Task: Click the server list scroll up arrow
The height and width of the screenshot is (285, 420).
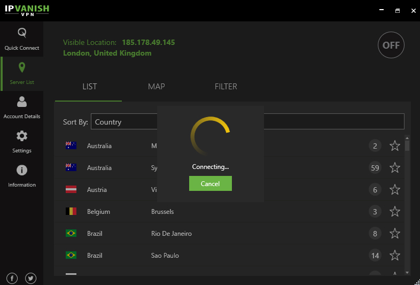Action: [x=407, y=138]
